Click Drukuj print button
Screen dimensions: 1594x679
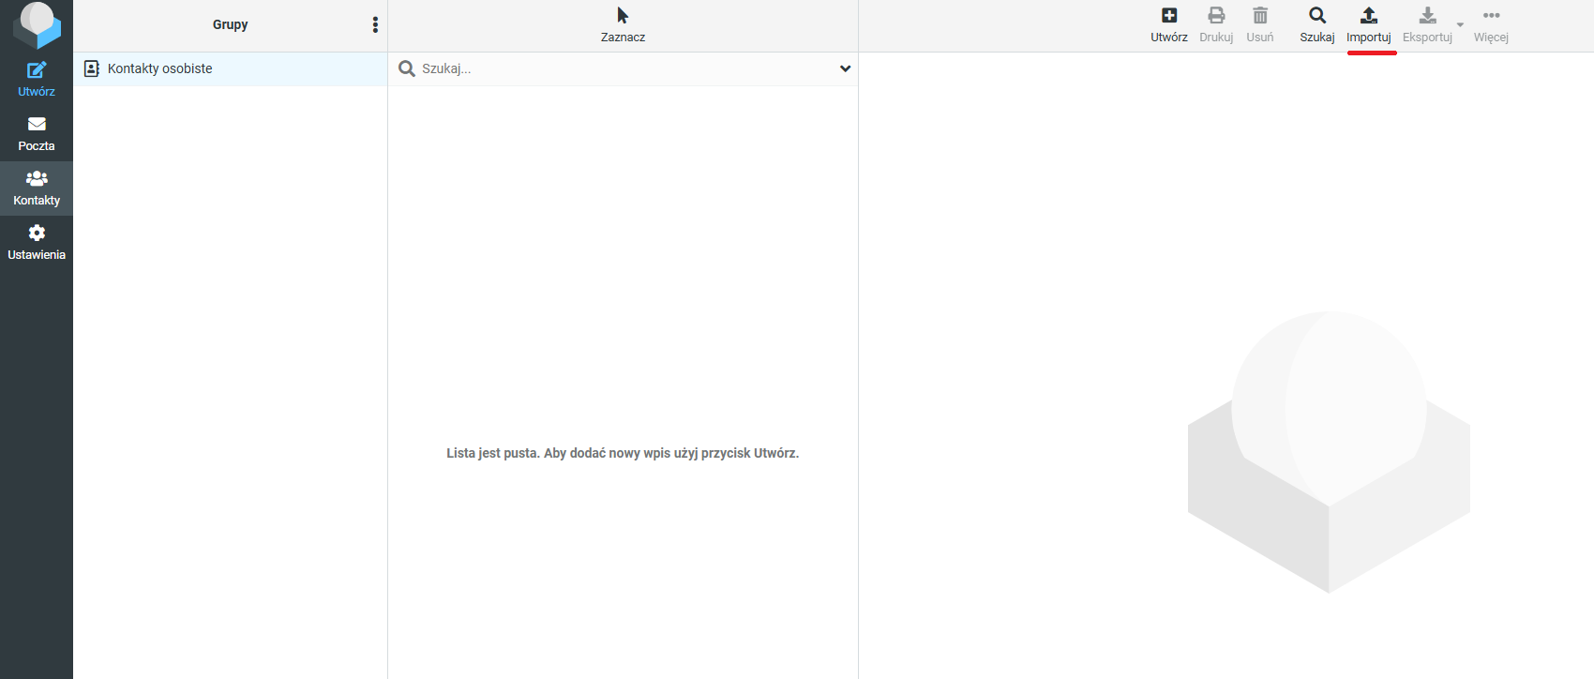coord(1216,25)
